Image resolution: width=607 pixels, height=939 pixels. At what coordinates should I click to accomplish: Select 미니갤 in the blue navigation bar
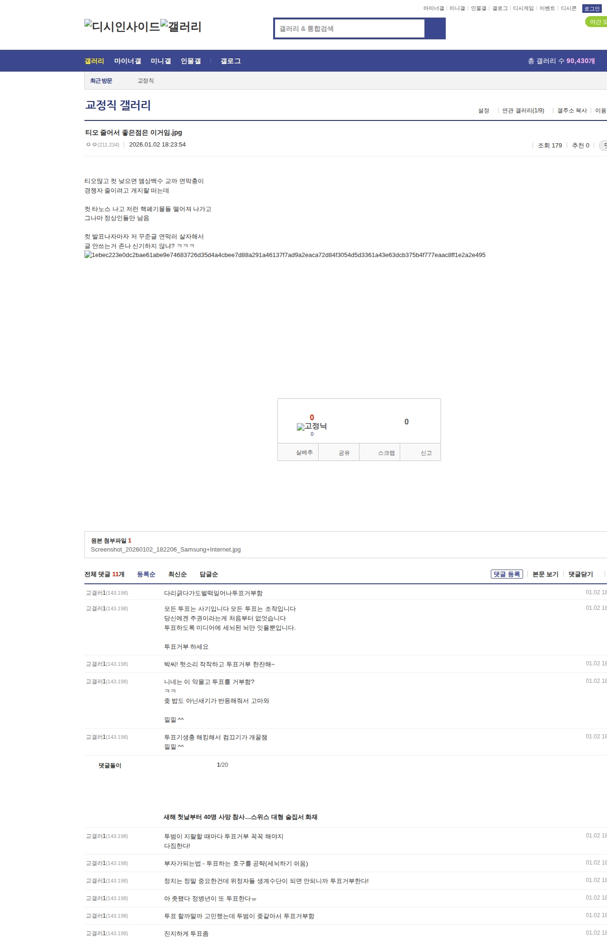coord(161,61)
